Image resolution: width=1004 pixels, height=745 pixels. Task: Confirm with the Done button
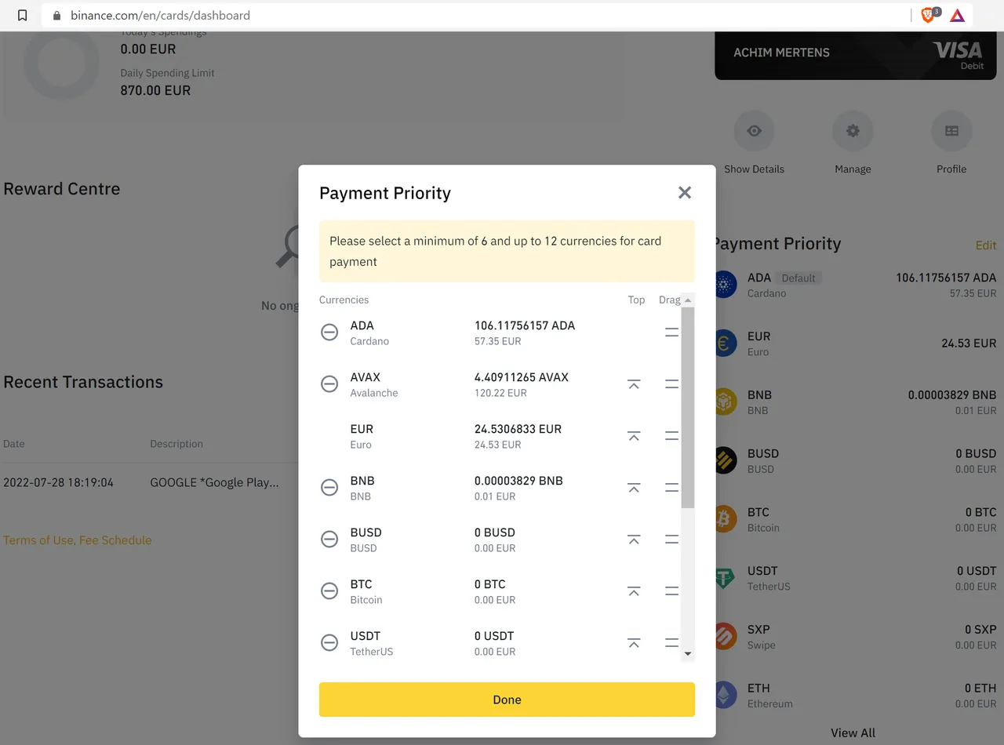tap(507, 700)
